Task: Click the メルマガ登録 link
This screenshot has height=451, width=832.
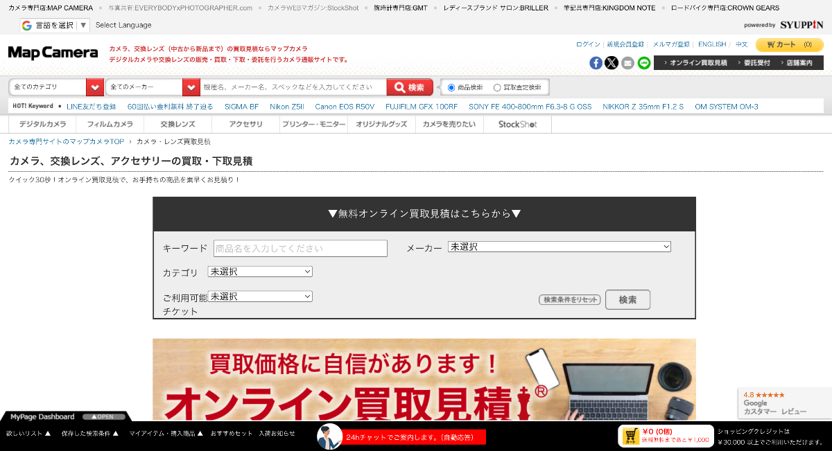Action: pyautogui.click(x=671, y=44)
